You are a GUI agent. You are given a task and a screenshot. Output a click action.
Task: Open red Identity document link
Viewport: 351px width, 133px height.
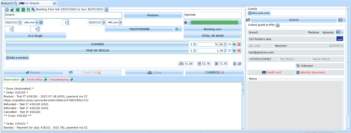point(320,72)
